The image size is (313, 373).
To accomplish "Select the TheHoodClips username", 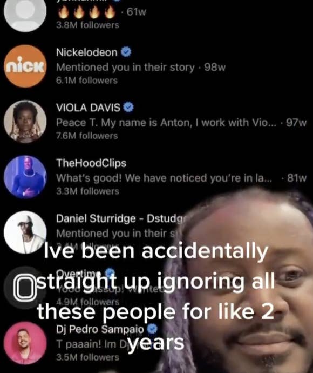I will [x=91, y=163].
